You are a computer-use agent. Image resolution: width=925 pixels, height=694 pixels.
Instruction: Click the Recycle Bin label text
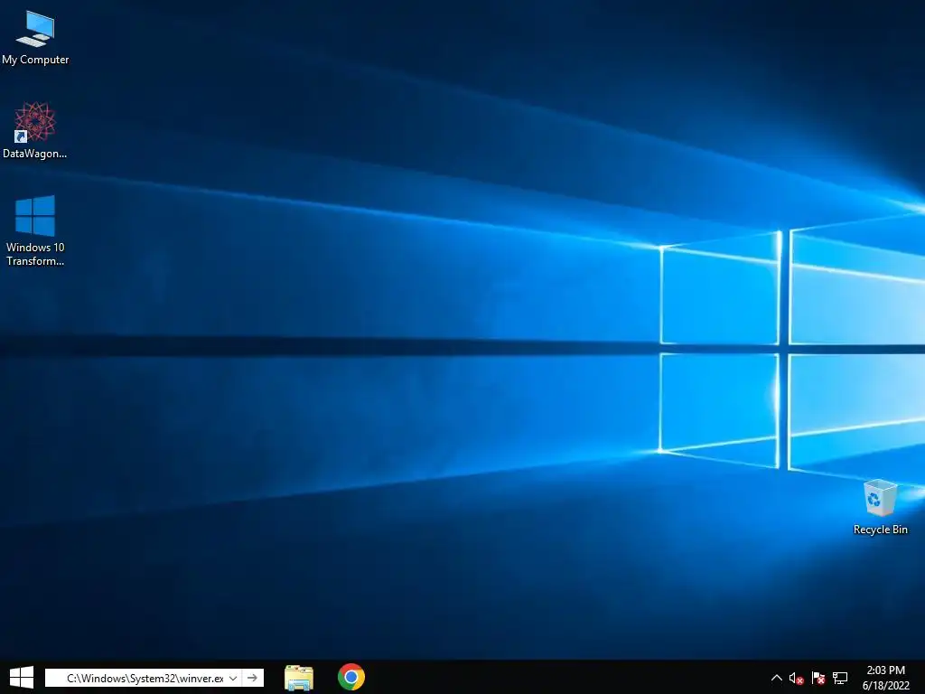[x=880, y=530]
